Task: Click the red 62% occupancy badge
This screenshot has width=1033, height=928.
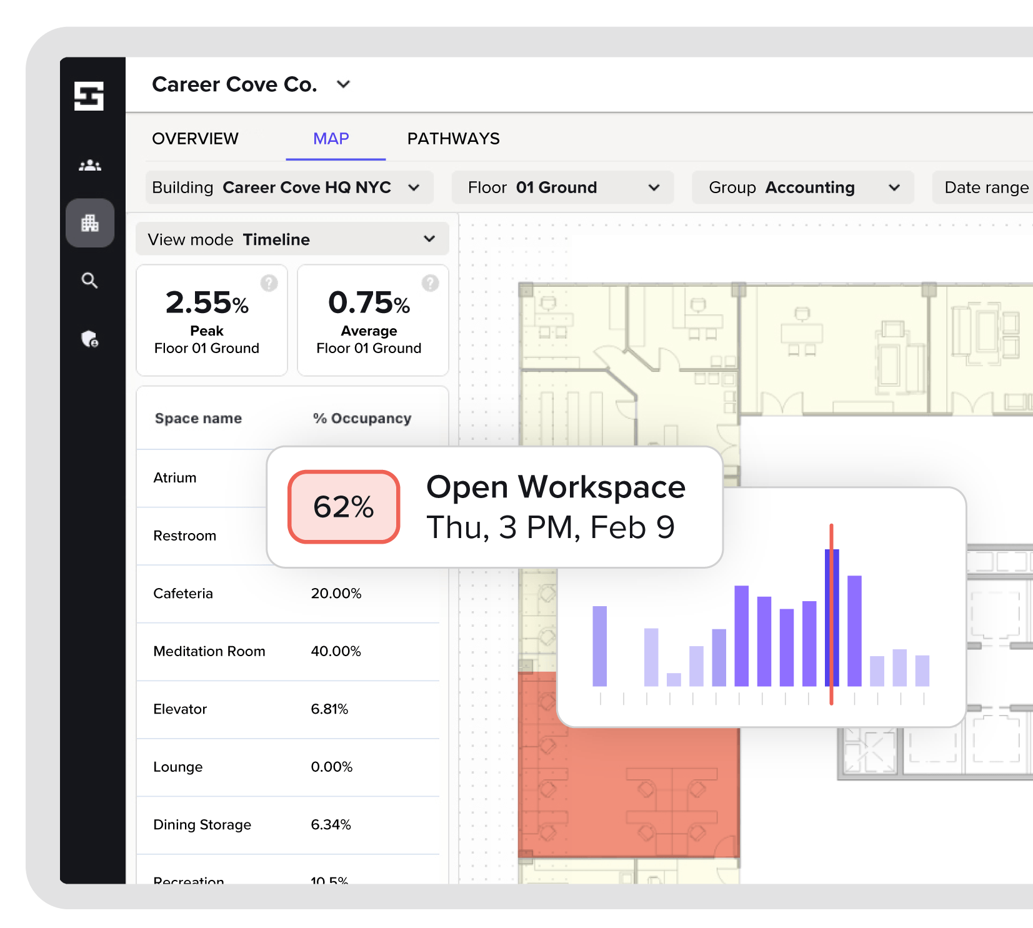Action: click(x=344, y=507)
